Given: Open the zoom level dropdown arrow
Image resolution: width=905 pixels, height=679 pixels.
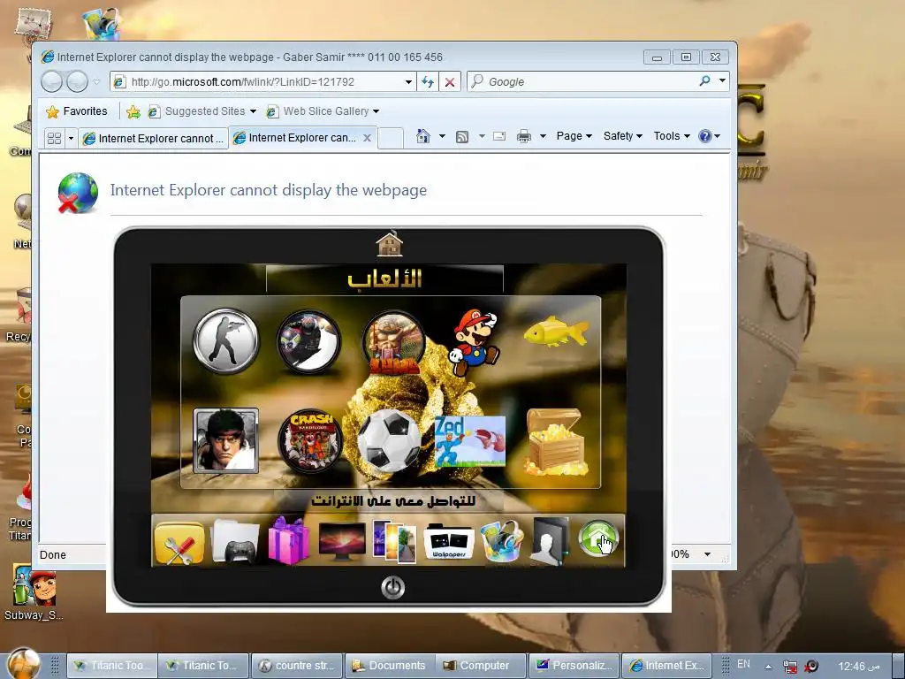Looking at the screenshot, I should click(x=707, y=554).
